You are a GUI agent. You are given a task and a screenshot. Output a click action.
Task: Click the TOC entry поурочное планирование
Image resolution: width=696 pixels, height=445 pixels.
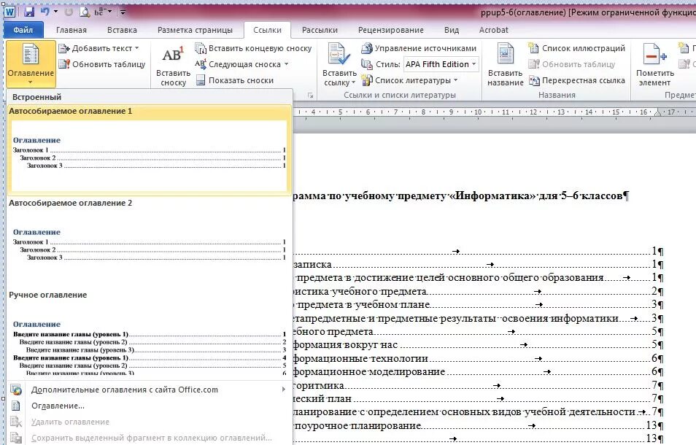click(478, 425)
